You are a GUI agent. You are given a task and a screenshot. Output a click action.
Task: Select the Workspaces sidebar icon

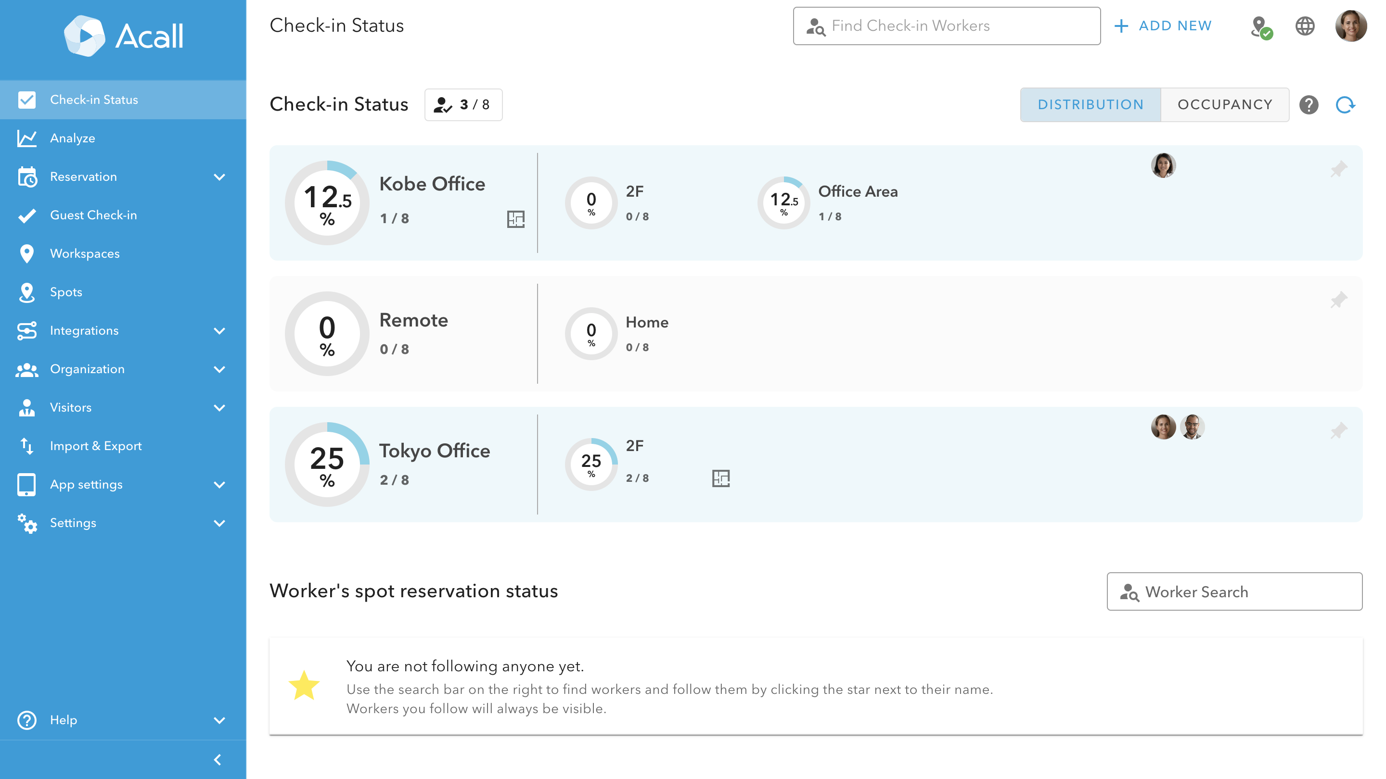tap(27, 253)
